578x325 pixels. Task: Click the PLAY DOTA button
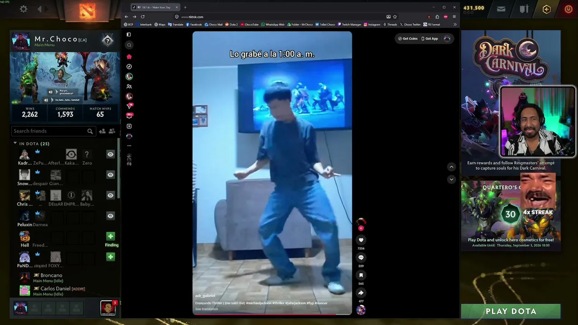click(x=511, y=311)
